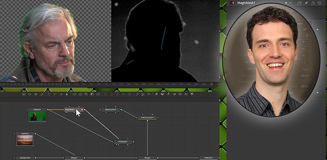Image resolution: width=327 pixels, height=160 pixels.
Task: Toggle the lower keyframe diamond in the inspector
Action: pyautogui.click(x=317, y=92)
